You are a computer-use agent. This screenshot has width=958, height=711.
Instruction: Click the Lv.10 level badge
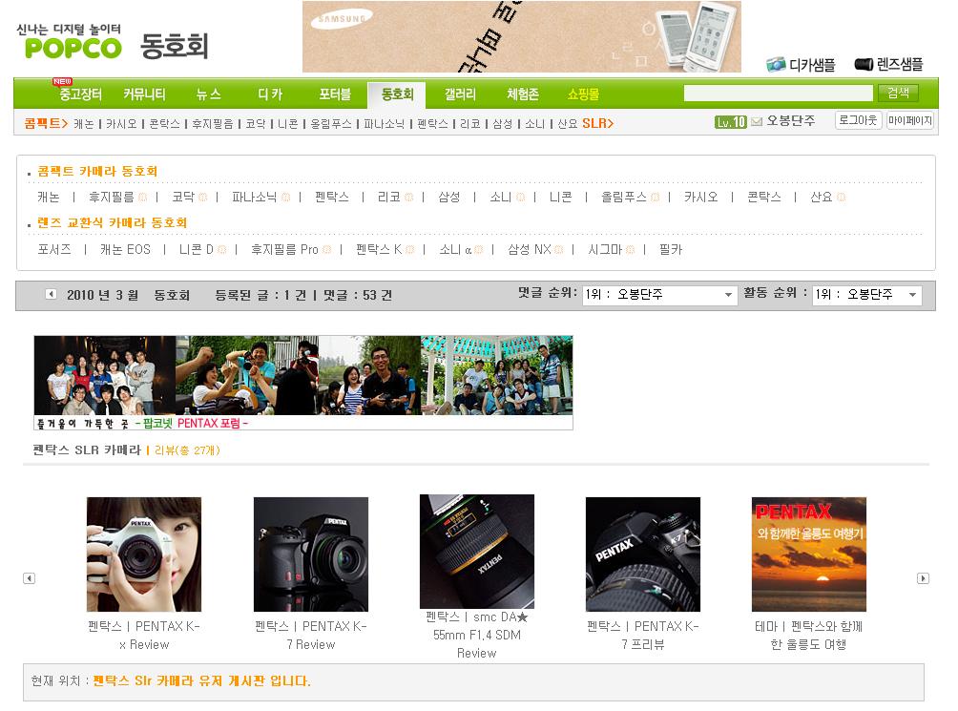point(730,121)
